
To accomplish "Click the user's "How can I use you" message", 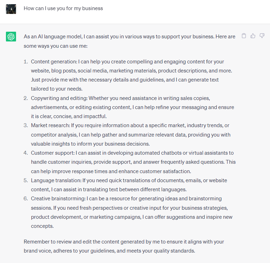I will click(x=63, y=8).
